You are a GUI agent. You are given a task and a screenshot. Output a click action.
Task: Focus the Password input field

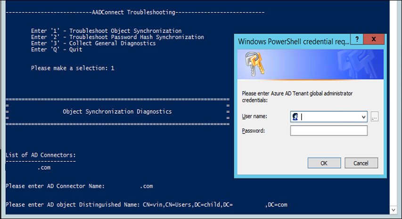[328, 131]
